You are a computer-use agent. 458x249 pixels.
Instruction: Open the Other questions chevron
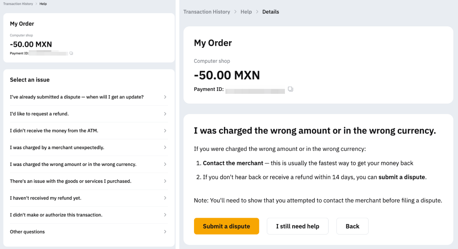point(165,232)
